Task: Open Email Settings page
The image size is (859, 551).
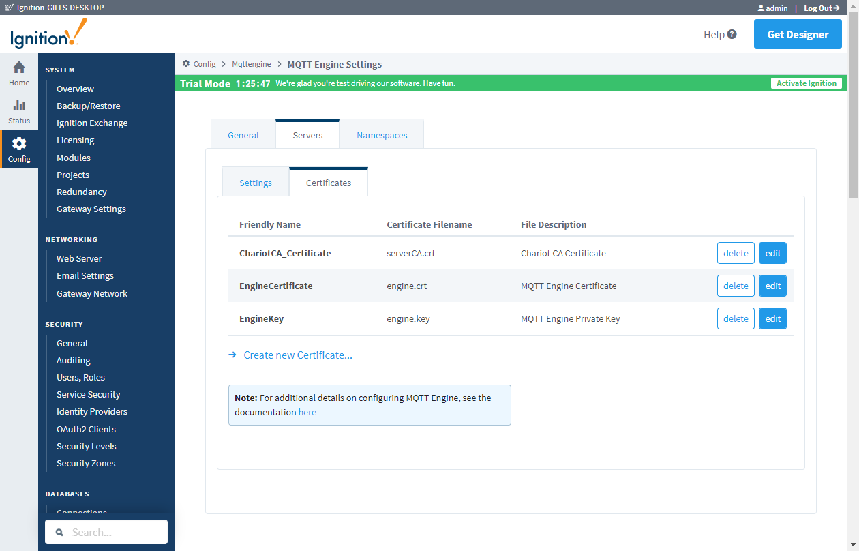Action: coord(85,275)
